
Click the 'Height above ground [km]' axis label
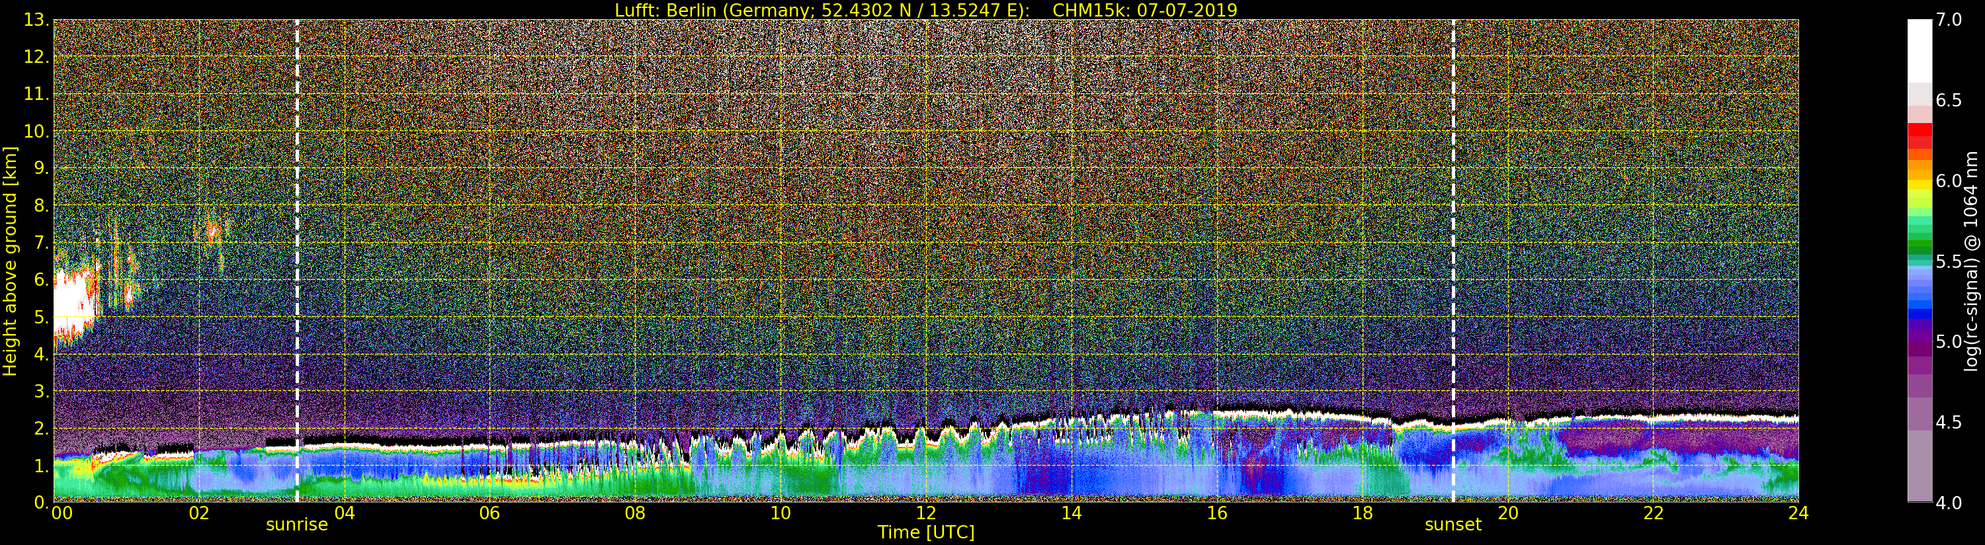[10, 261]
